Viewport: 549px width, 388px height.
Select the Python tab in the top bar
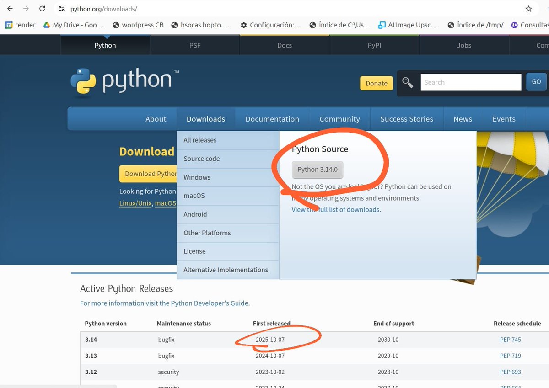105,45
